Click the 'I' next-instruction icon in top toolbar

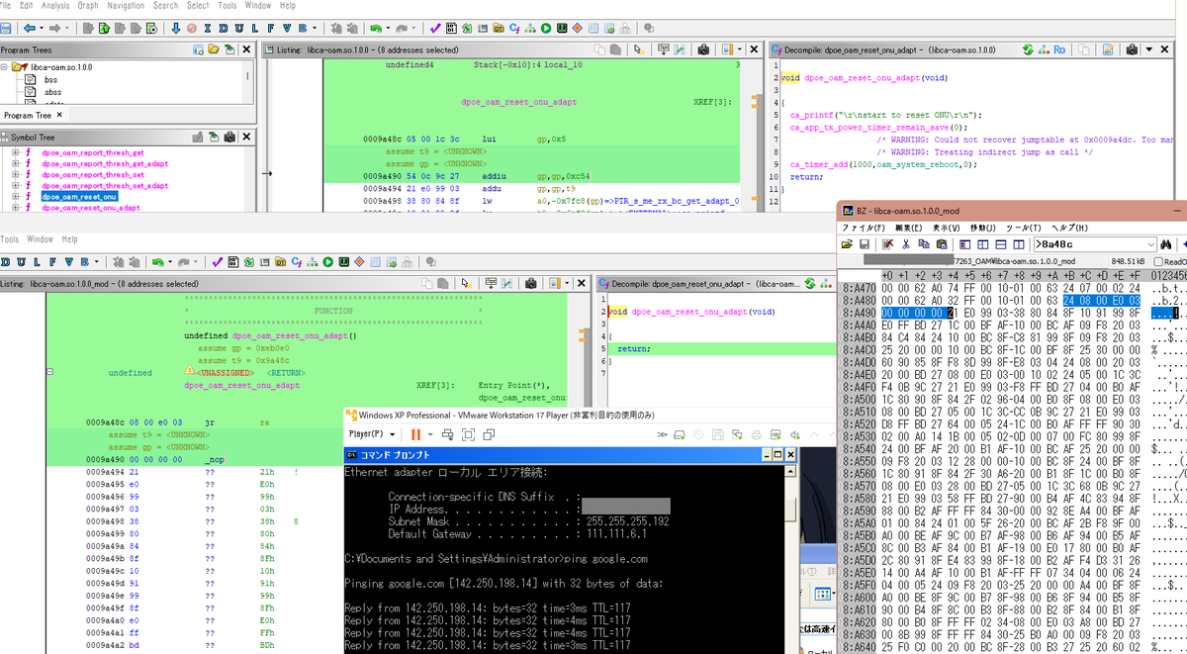coord(208,28)
